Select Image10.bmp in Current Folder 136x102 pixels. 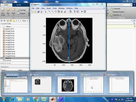click(x=10, y=51)
